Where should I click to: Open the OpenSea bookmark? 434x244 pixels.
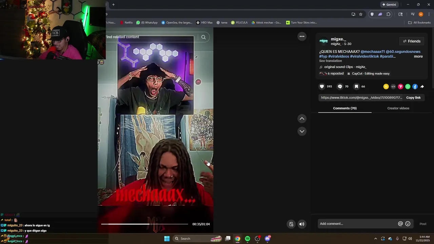tap(177, 23)
